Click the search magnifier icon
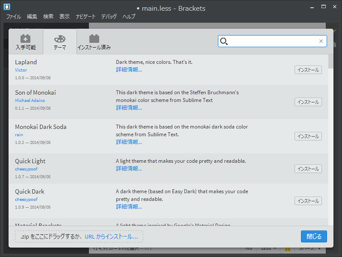The width and height of the screenshot is (342, 257). click(x=224, y=41)
